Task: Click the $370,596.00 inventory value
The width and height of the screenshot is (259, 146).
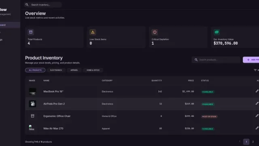Action: click(x=226, y=43)
